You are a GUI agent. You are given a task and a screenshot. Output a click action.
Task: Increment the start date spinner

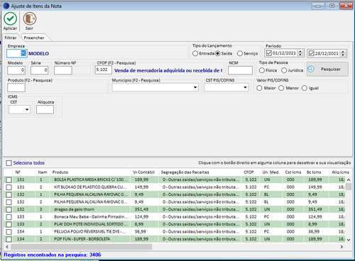pos(300,52)
